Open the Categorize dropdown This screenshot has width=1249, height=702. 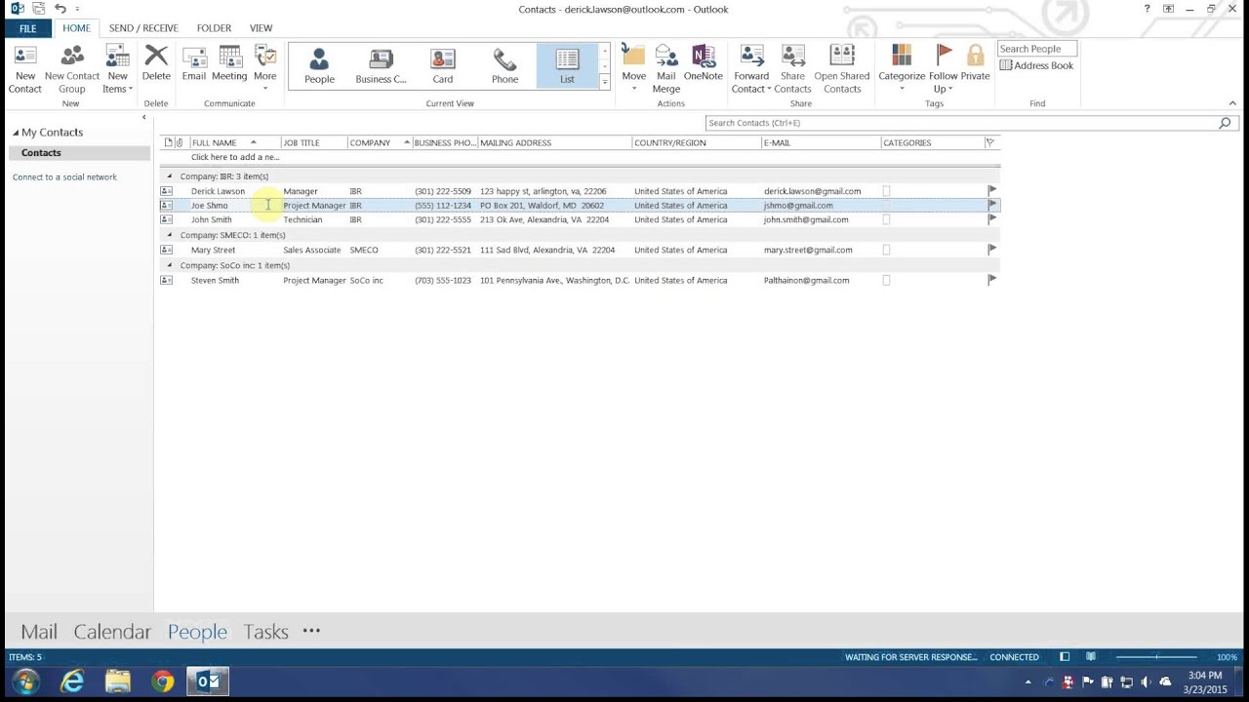point(902,69)
